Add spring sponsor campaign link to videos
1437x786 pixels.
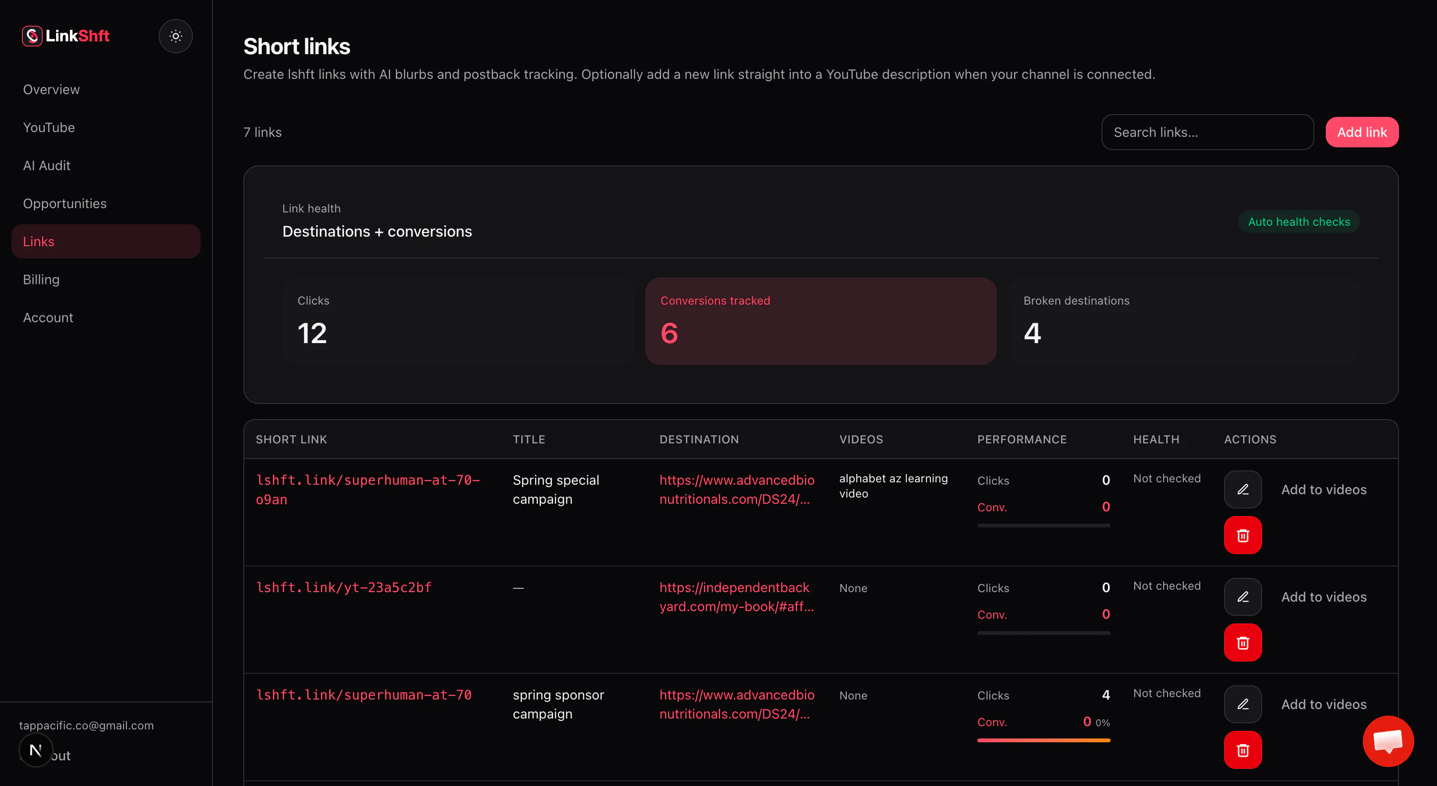point(1324,704)
